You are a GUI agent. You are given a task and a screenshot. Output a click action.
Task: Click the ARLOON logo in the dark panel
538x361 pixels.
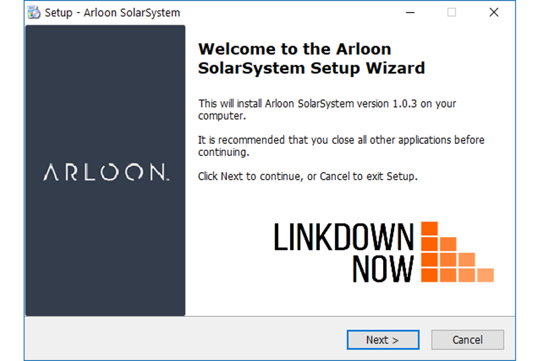106,173
